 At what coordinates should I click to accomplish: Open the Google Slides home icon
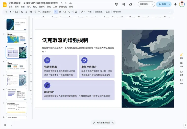pyautogui.click(x=5, y=5)
